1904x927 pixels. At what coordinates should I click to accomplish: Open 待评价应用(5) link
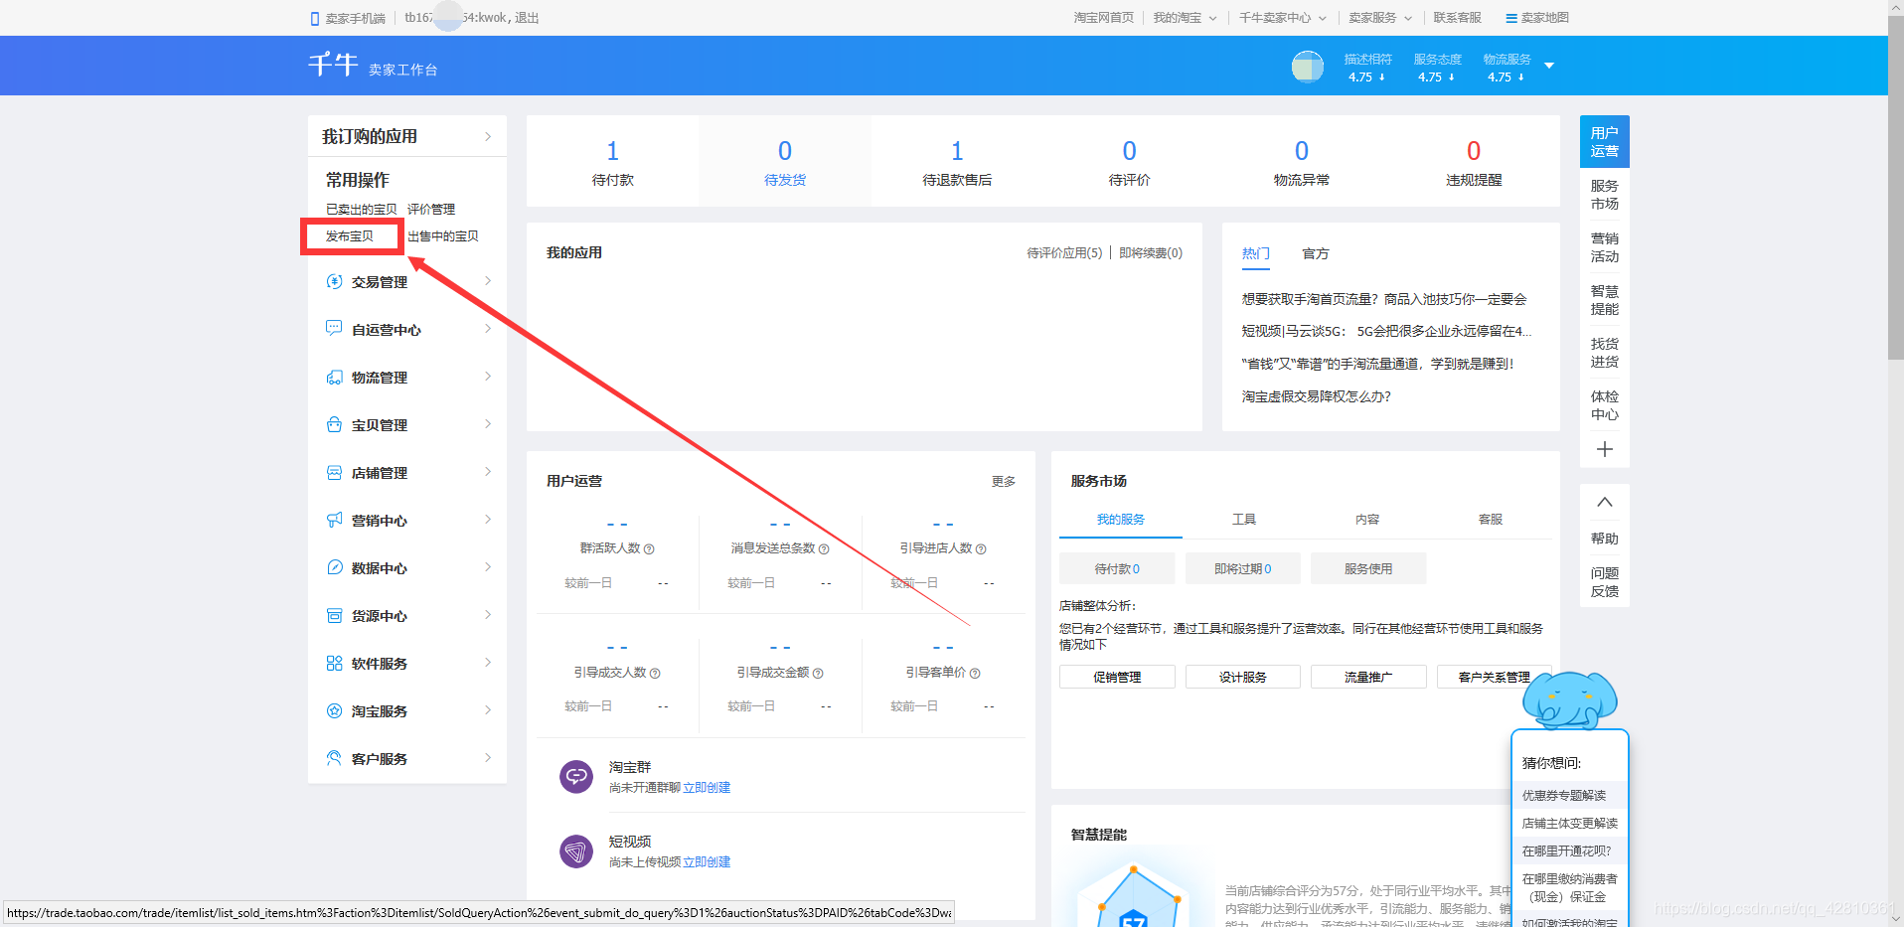coord(1064,253)
